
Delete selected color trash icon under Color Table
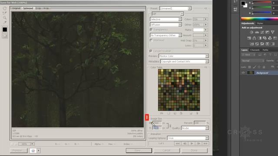pyautogui.click(x=197, y=113)
